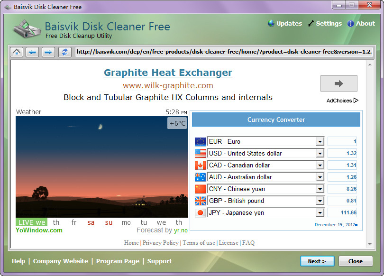
Task: Expand the CNY - Chinese yuan dropdown
Action: 320,189
